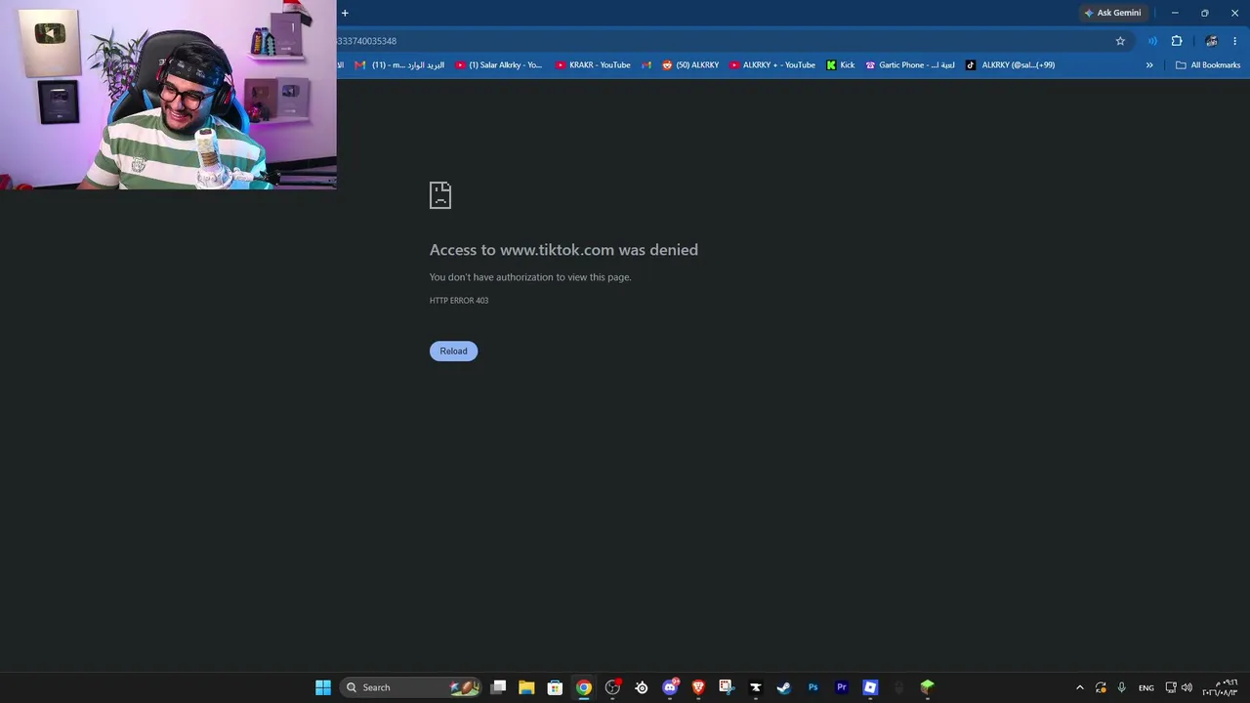This screenshot has width=1250, height=703.
Task: Open Steam from the taskbar
Action: [783, 687]
